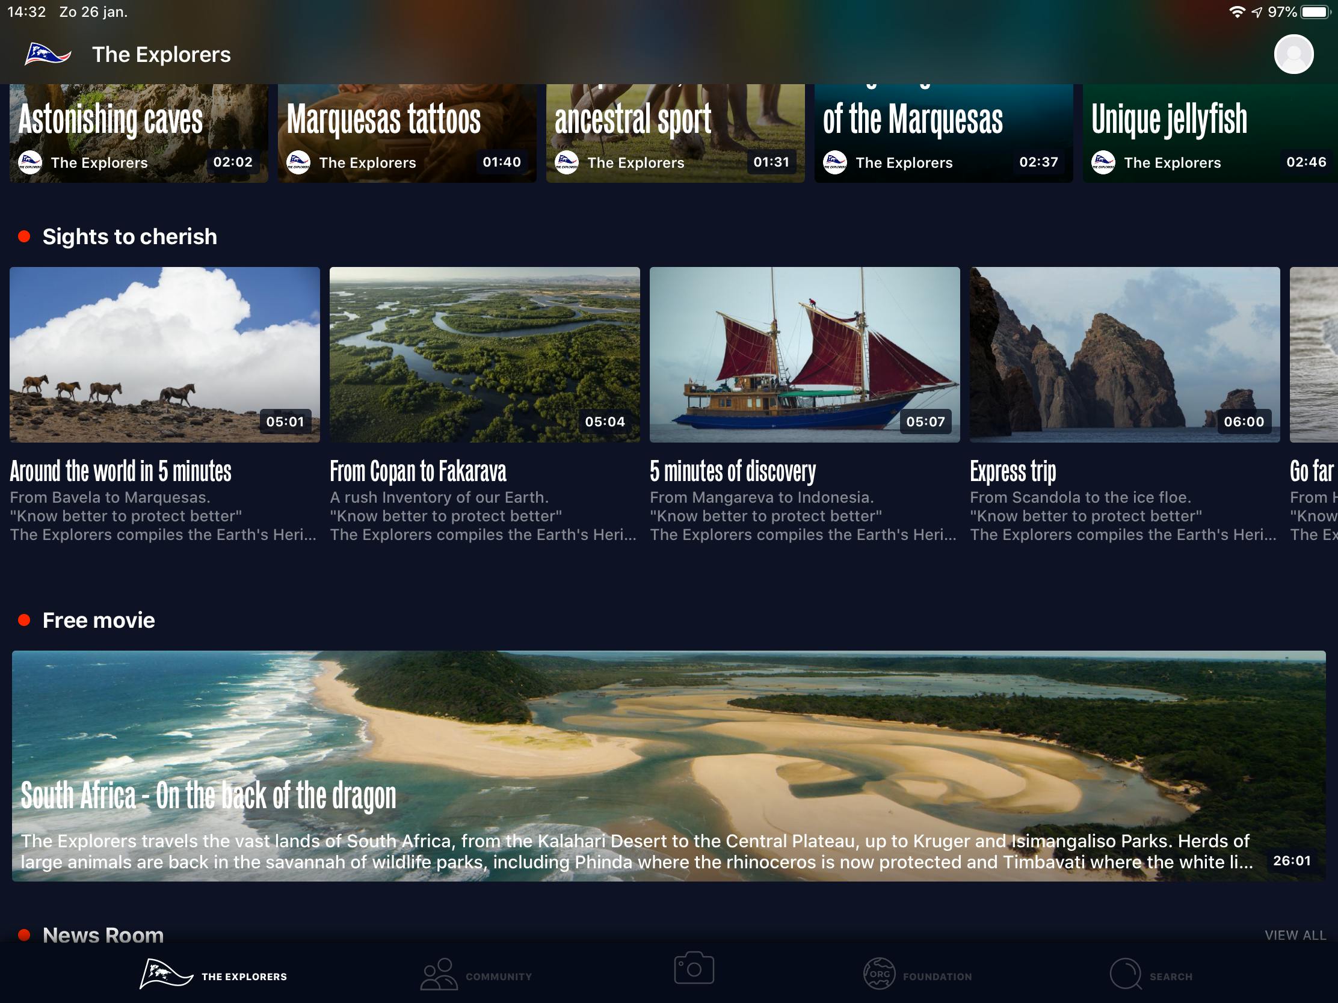Image resolution: width=1338 pixels, height=1003 pixels.
Task: Open the ancestral sport video card
Action: click(x=674, y=130)
